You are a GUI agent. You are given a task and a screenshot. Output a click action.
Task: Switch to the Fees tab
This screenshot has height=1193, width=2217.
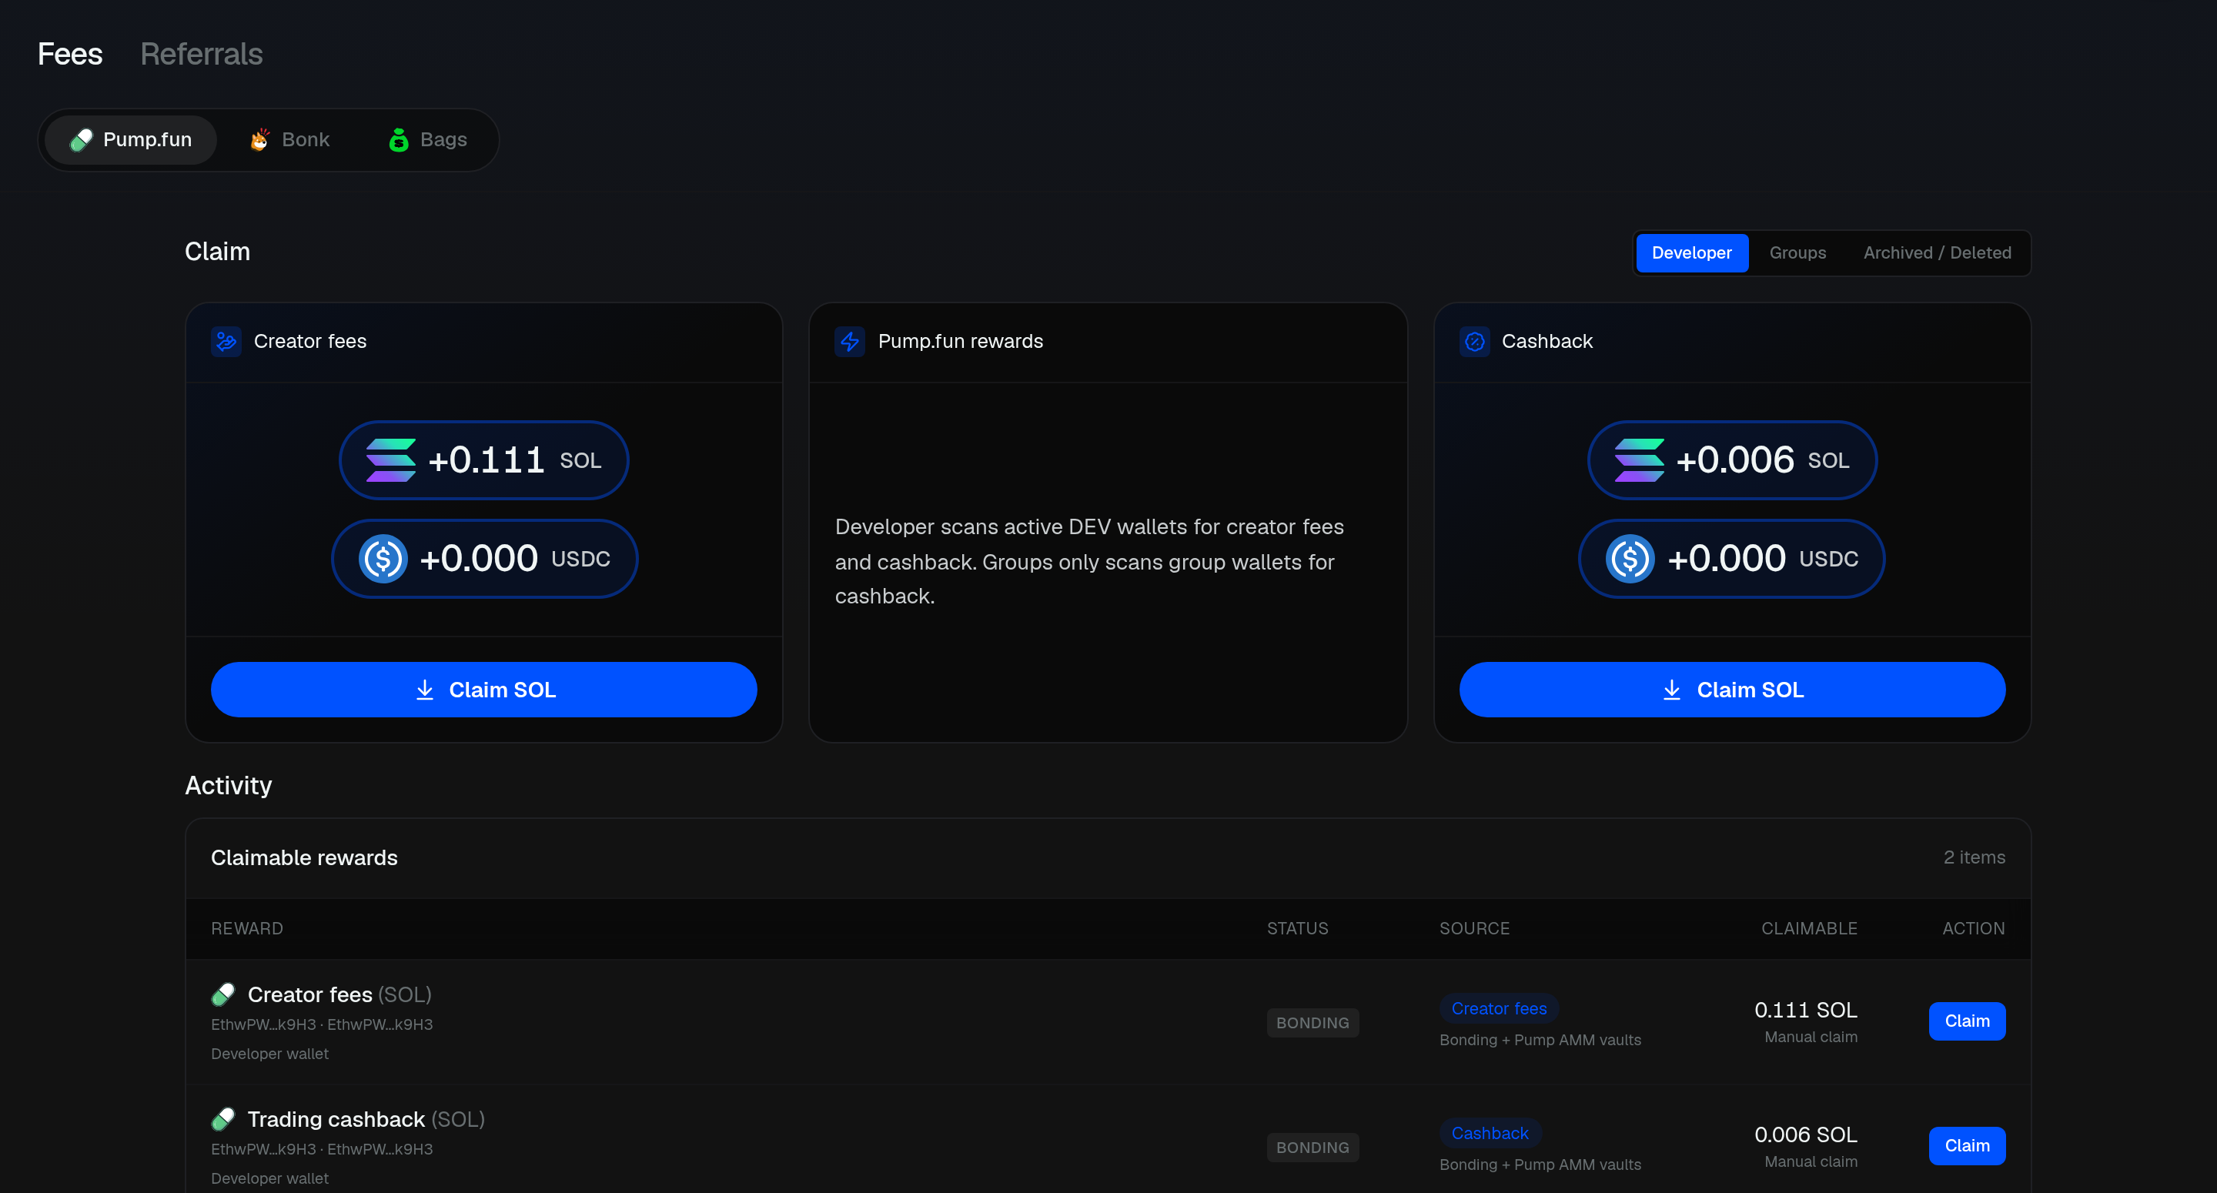pos(70,54)
